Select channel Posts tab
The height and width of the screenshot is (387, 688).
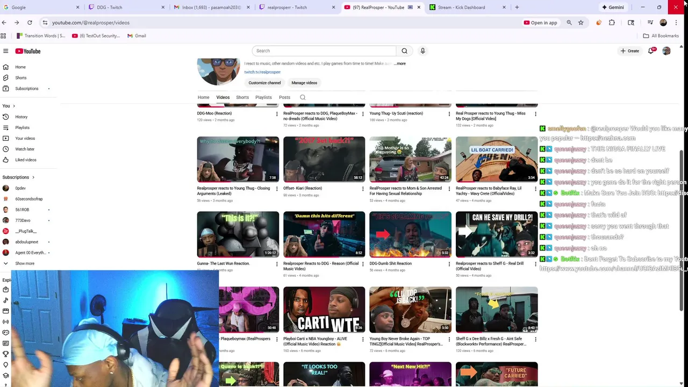[284, 97]
